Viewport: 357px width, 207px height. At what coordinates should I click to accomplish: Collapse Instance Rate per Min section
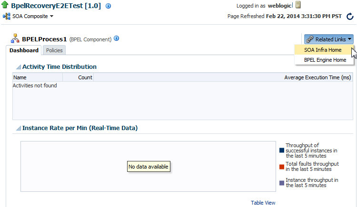pyautogui.click(x=19, y=128)
